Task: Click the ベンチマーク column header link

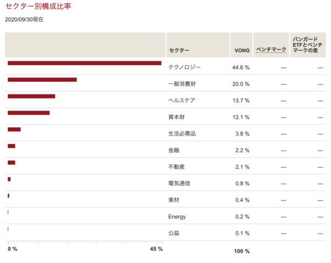Action: (271, 50)
